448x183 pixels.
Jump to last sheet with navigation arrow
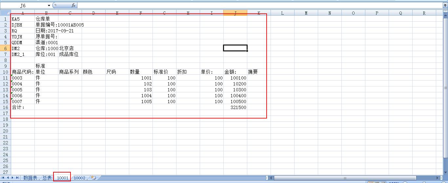point(17,178)
